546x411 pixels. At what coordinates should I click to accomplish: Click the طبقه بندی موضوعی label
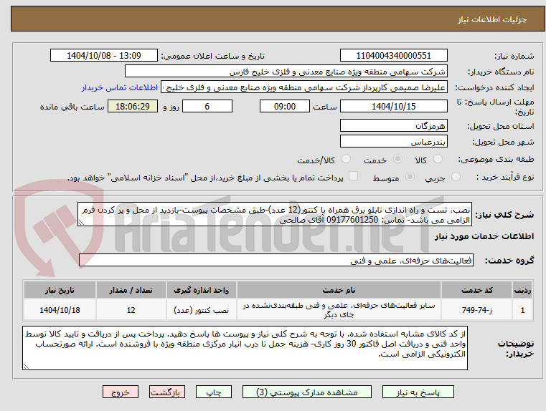coord(496,160)
